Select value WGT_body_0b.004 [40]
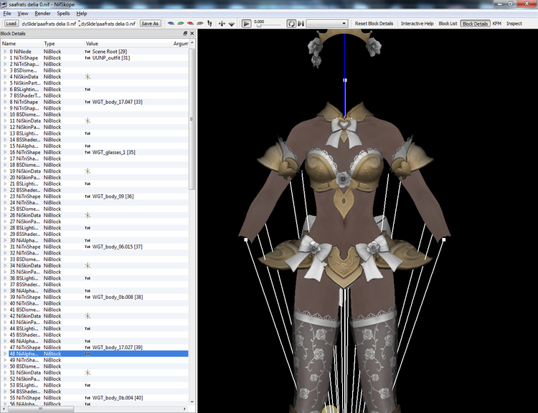The width and height of the screenshot is (538, 413). pyautogui.click(x=118, y=398)
